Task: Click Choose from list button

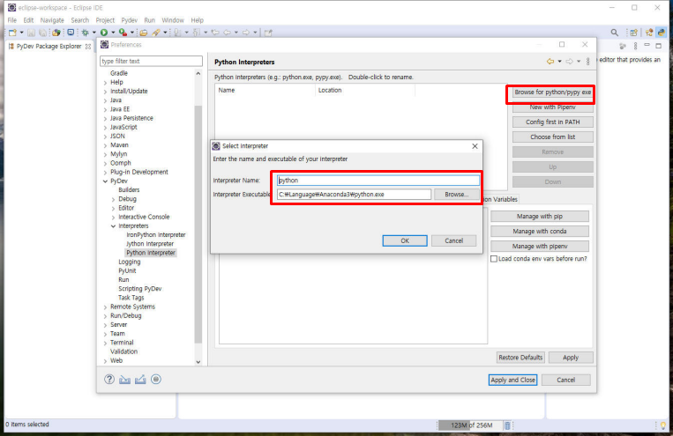Action: point(553,137)
